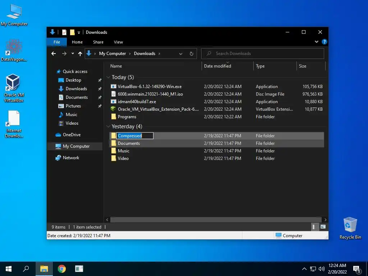Image resolution: width=368 pixels, height=276 pixels.
Task: Select the Video folder under Yesterday
Action: tap(217, 158)
